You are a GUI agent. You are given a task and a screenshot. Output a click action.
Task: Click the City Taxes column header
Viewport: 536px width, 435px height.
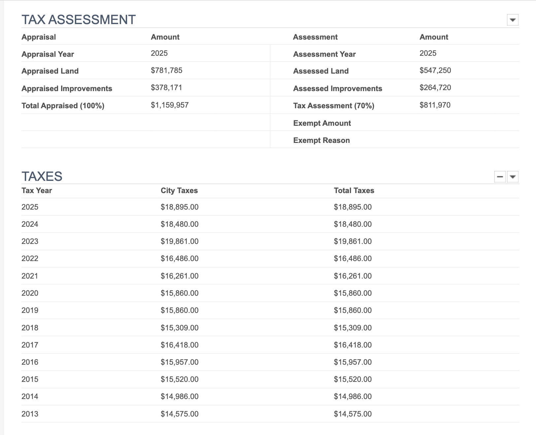(x=179, y=190)
